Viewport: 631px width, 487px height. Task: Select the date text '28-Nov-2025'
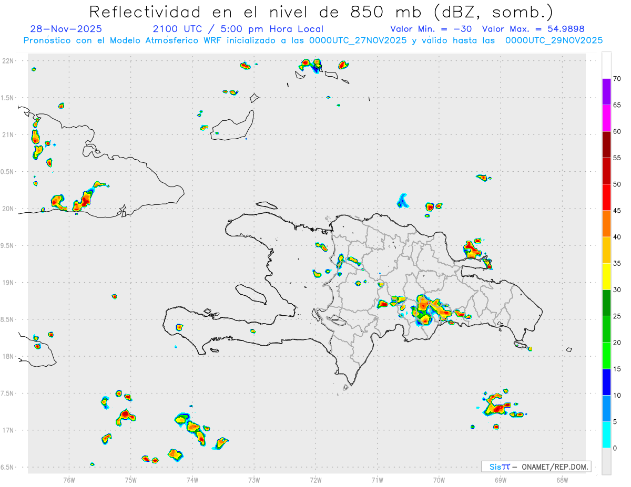tap(66, 29)
